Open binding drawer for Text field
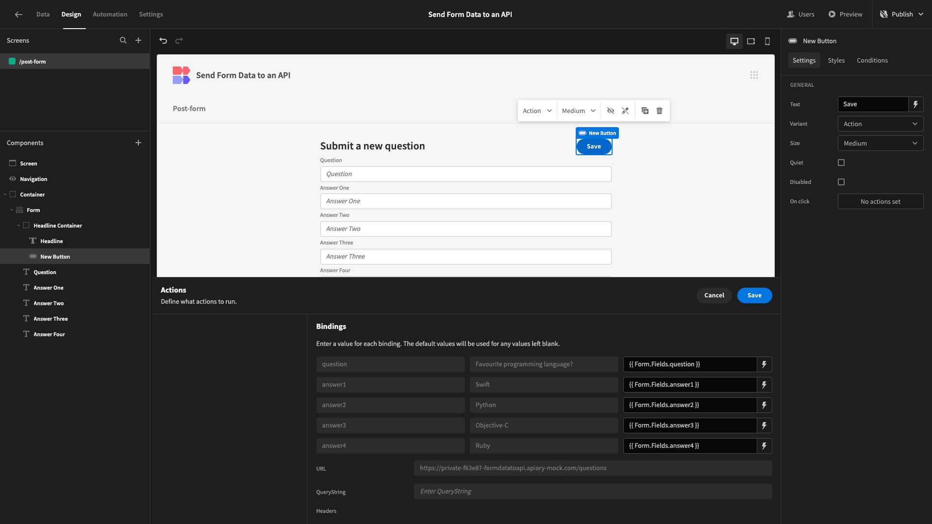 click(x=916, y=104)
